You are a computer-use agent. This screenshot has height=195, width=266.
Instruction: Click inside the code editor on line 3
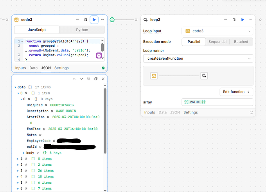(59, 55)
